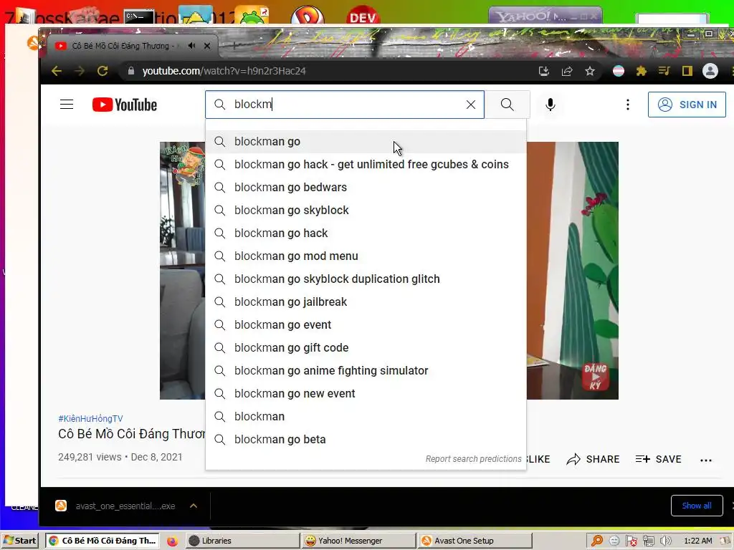Share this page via the address bar share icon
Viewport: 734px width, 550px height.
567,71
